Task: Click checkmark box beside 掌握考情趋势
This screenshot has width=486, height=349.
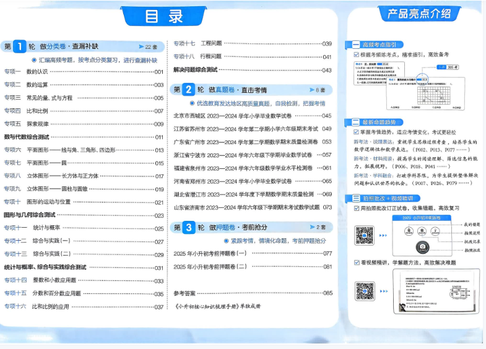Action: point(357,132)
